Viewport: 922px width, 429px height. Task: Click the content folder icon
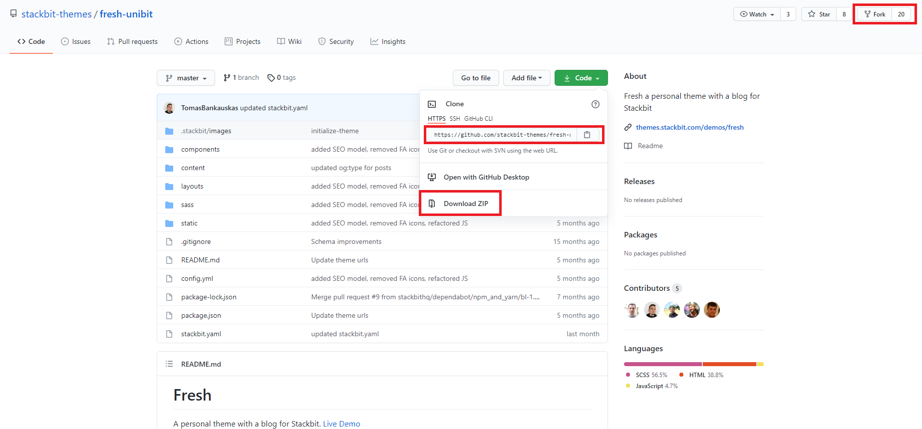(x=169, y=168)
